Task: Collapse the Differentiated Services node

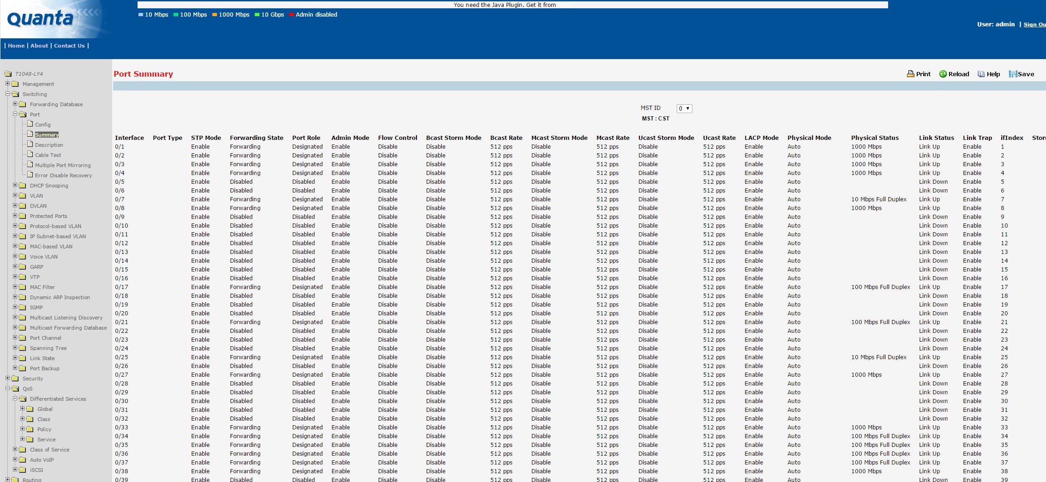Action: (15, 398)
